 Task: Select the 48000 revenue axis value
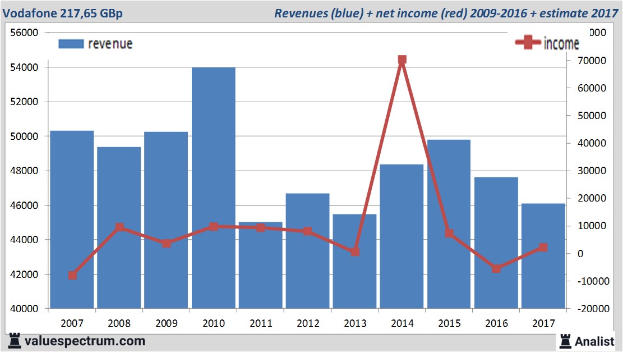pos(24,171)
